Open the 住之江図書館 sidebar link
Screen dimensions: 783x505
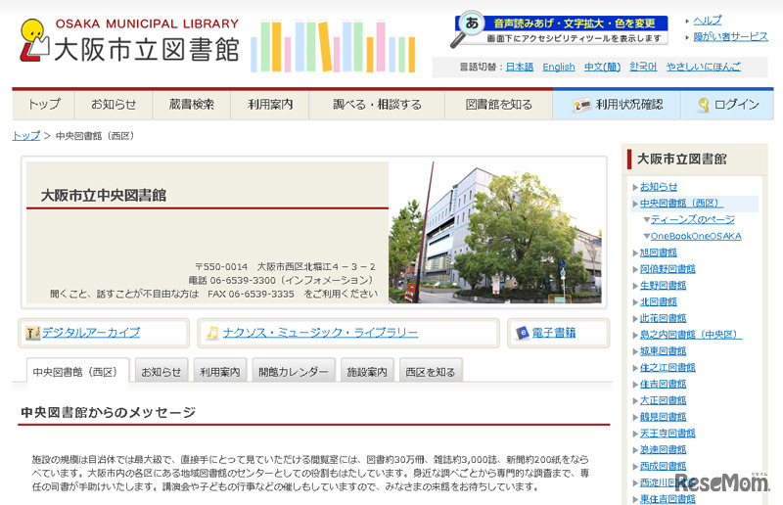coord(668,368)
